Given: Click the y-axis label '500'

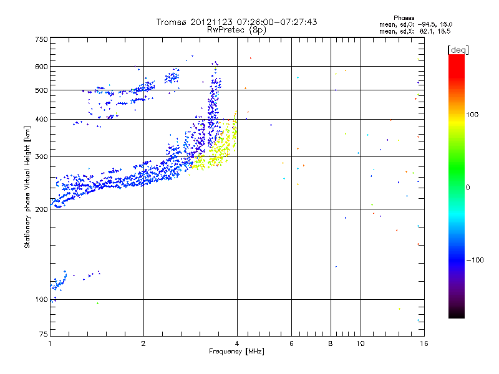Looking at the screenshot, I should (41, 90).
